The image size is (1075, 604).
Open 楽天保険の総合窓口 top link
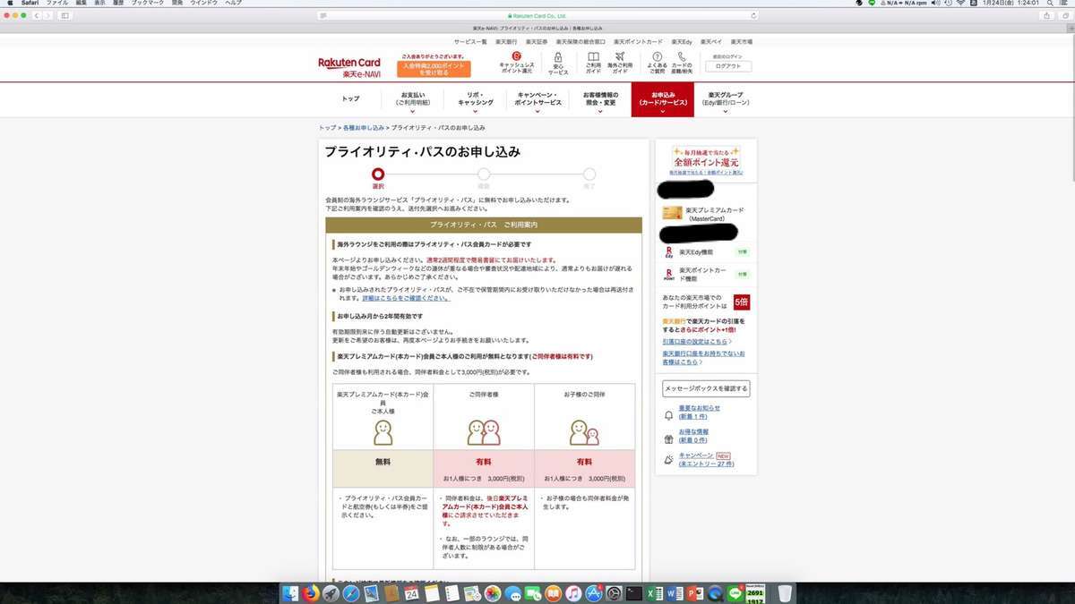580,42
